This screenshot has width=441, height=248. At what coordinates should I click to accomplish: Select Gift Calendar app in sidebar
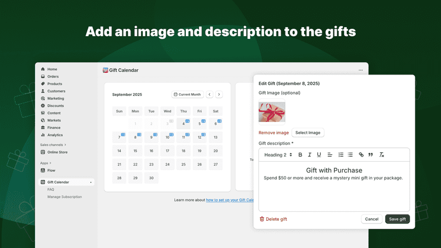[67, 182]
